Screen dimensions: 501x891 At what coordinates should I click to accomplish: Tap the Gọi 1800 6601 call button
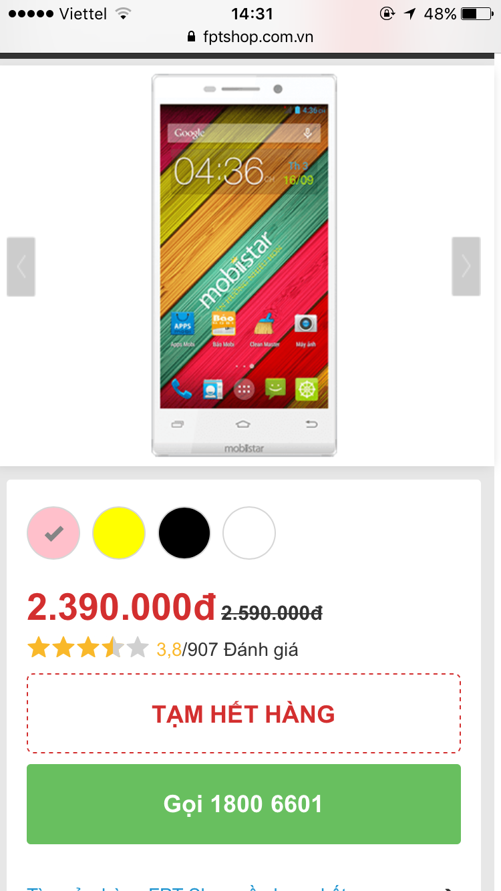click(x=244, y=804)
